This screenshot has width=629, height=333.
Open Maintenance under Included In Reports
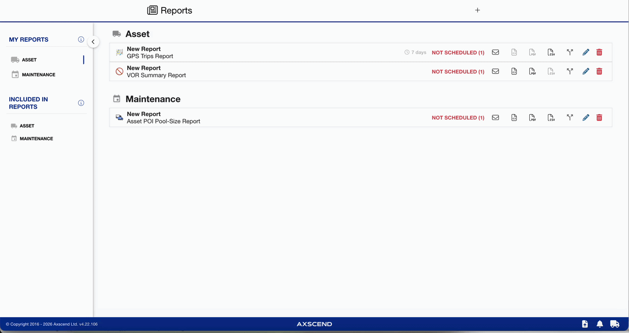(36, 139)
